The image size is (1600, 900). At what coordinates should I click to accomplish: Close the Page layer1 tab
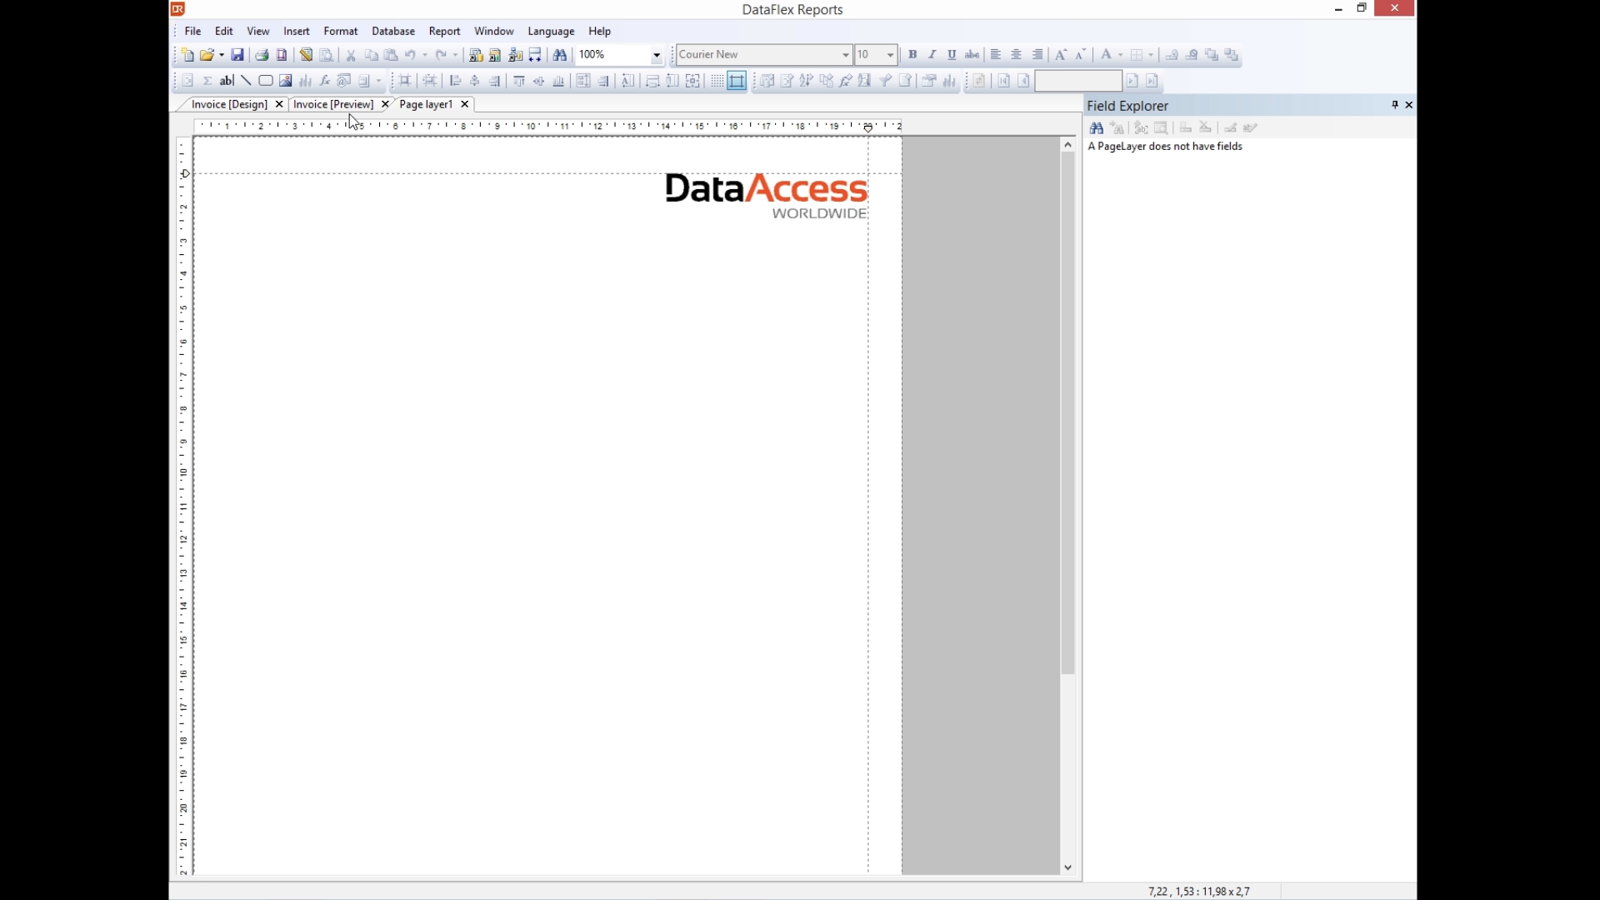(465, 104)
